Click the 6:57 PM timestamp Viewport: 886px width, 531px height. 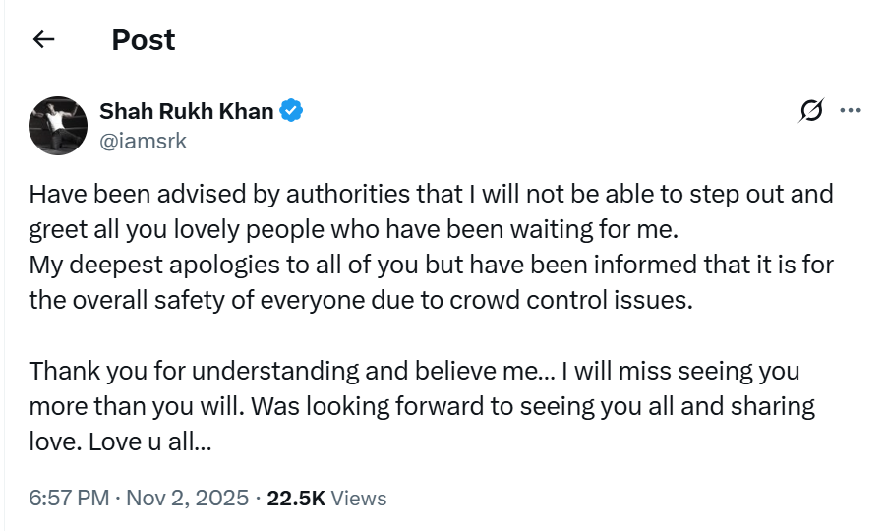point(69,499)
